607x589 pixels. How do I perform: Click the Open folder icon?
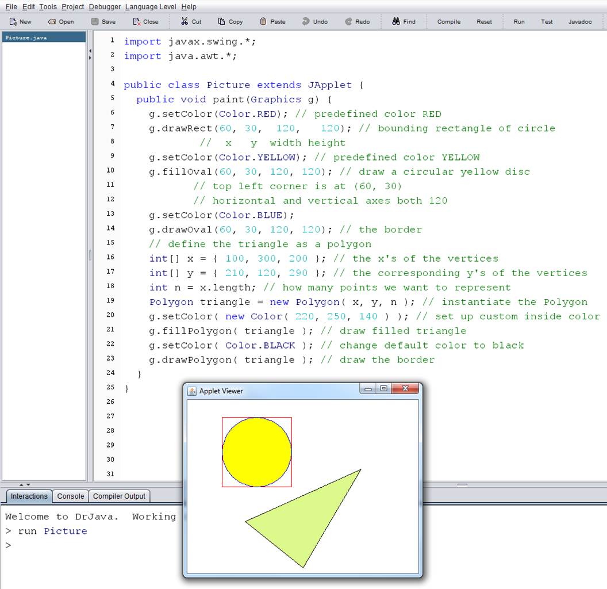coord(52,22)
